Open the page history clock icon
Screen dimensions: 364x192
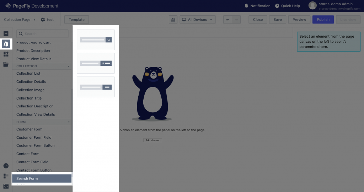pyautogui.click(x=6, y=166)
